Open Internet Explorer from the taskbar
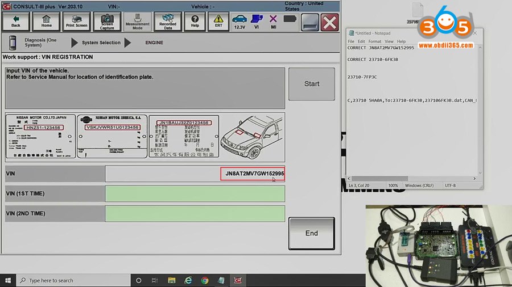The height and width of the screenshot is (287, 512). point(188,280)
